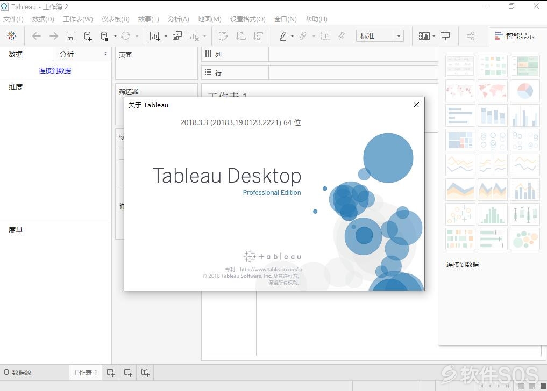This screenshot has height=391, width=547.
Task: Select area chart thumbnail in Show Me
Action: pyautogui.click(x=460, y=190)
